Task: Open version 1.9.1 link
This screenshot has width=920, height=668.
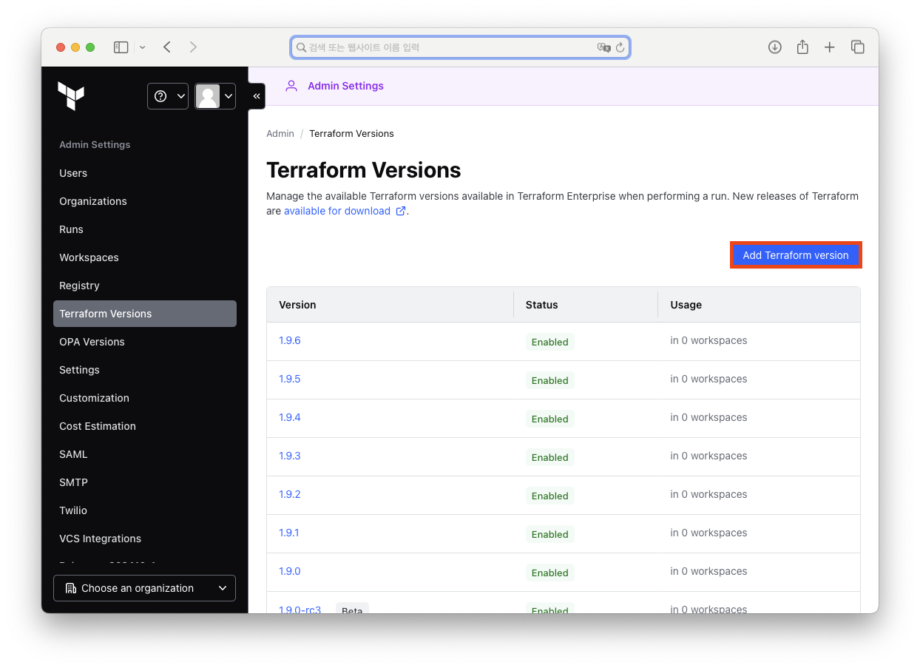Action: point(289,533)
